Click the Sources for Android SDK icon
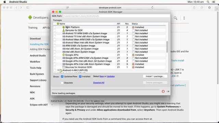 click(64, 67)
